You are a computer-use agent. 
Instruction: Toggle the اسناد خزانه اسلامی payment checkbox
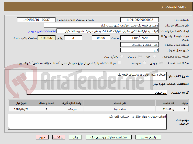pyautogui.click(x=119, y=63)
